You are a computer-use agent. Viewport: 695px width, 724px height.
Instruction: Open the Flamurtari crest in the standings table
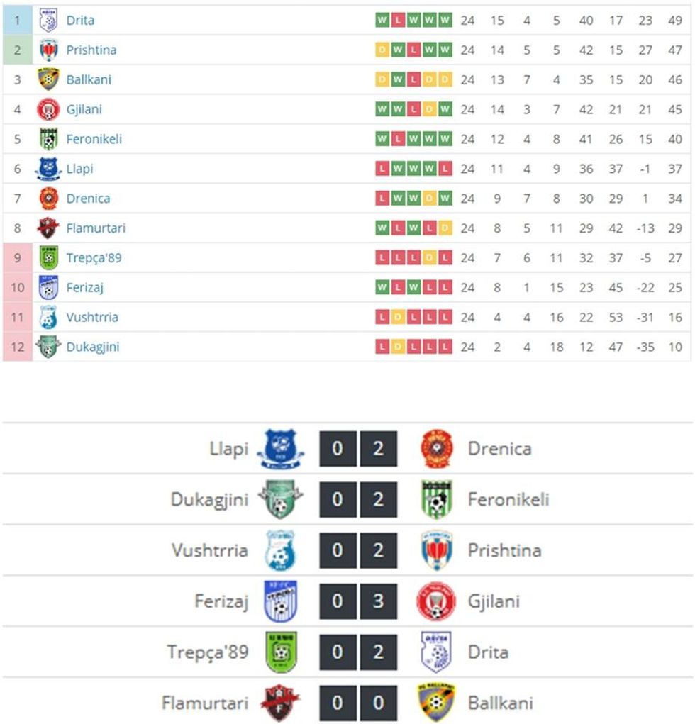48,228
